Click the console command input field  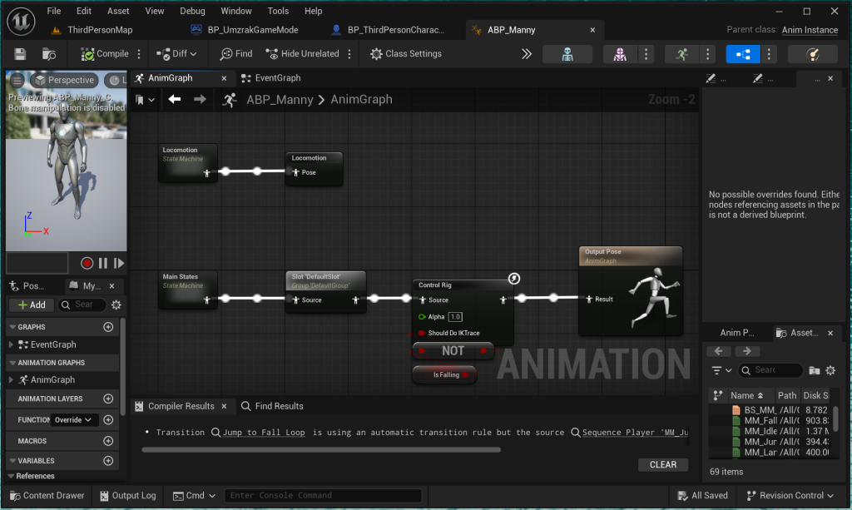[x=323, y=495]
